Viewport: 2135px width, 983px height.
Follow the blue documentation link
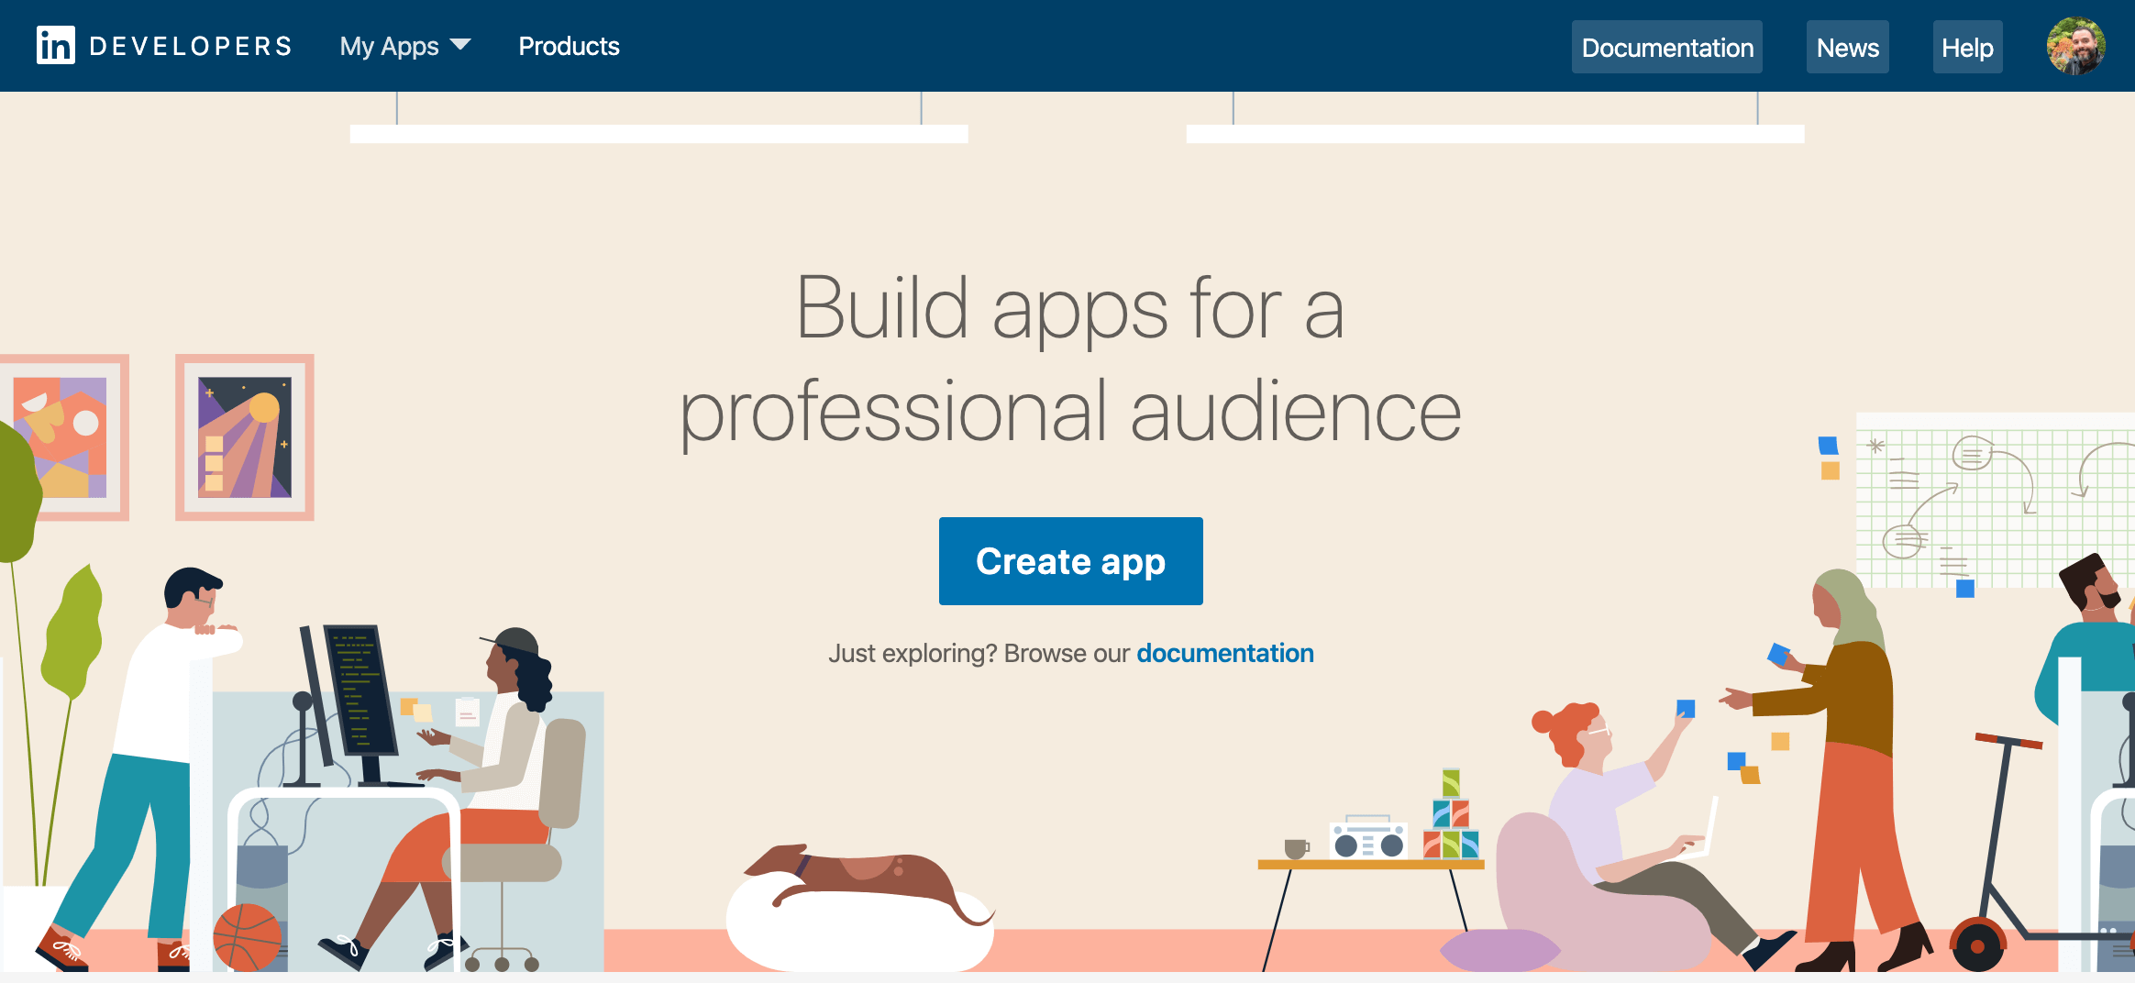pyautogui.click(x=1225, y=653)
